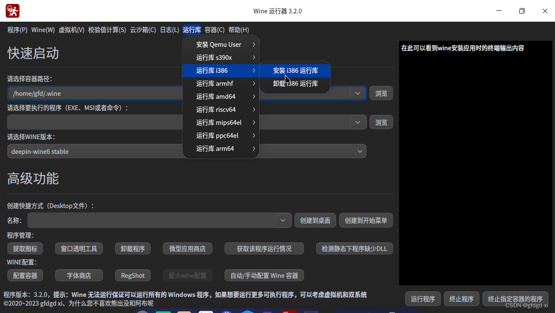Open the 容器(C) menu

tap(215, 30)
